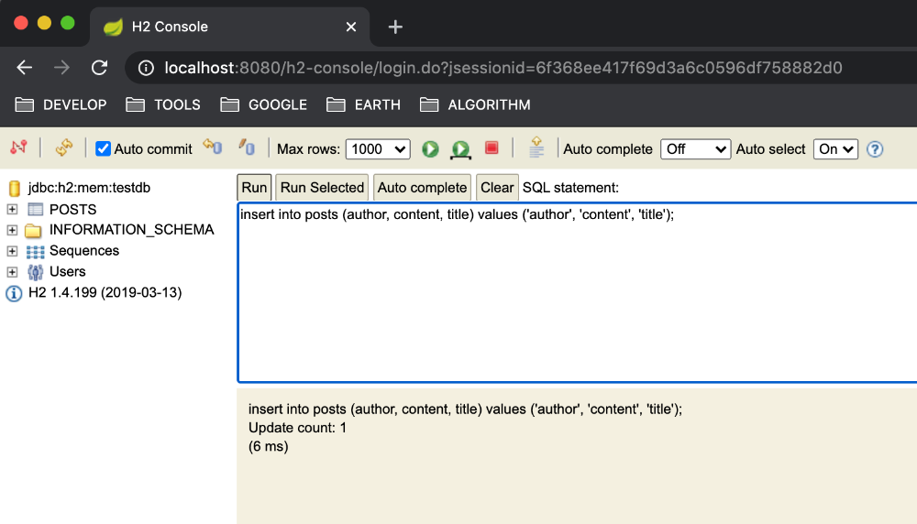
Task: Click the Sequences grid icon
Action: click(35, 251)
